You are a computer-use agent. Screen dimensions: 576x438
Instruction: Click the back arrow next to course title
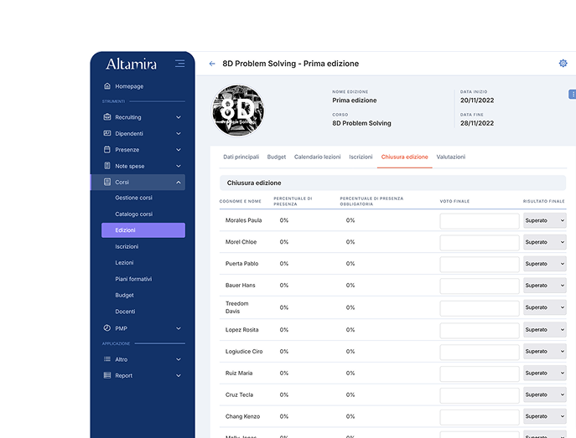(x=212, y=64)
